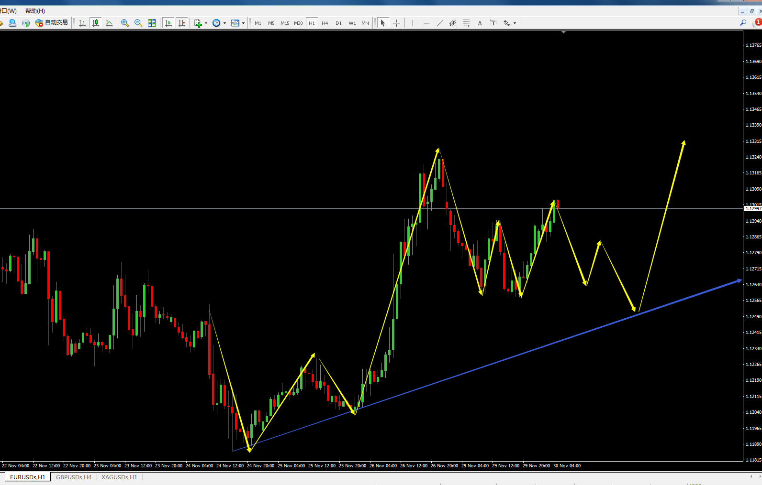762x485 pixels.
Task: Toggle the 自动交易 auto trading button
Action: [52, 22]
